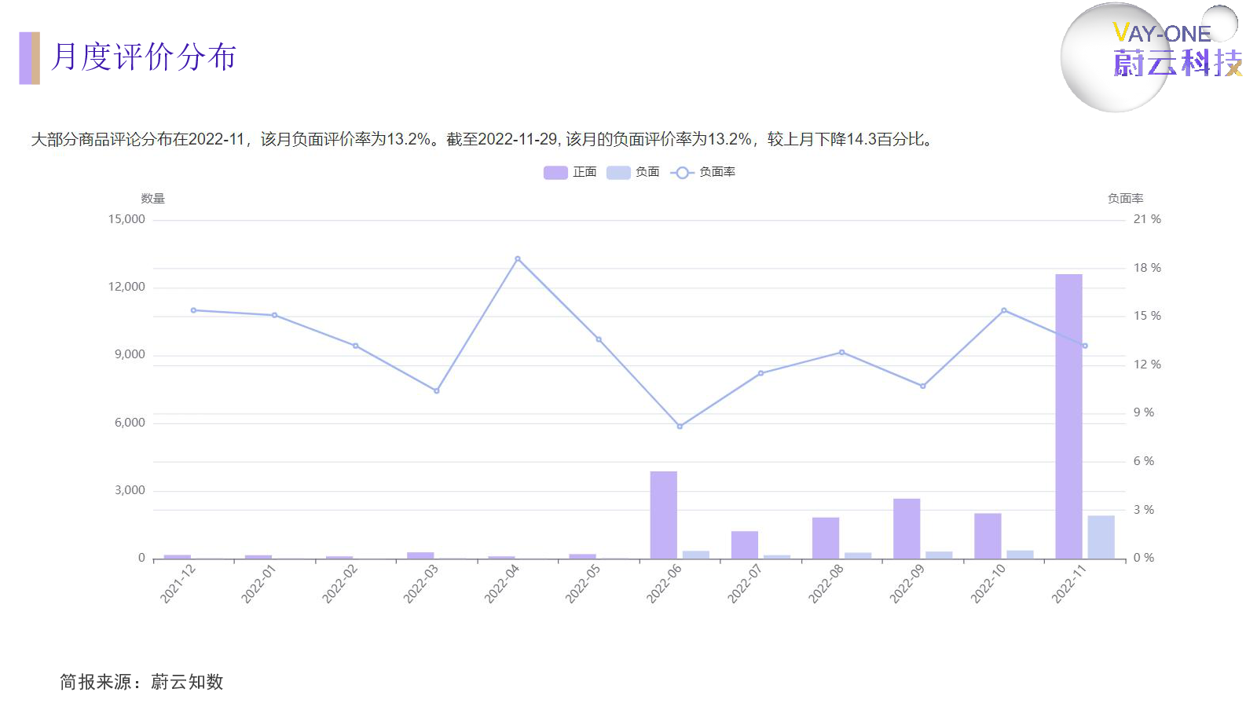The height and width of the screenshot is (707, 1257).
Task: Toggle the 负面率 line legend item
Action: coord(703,172)
